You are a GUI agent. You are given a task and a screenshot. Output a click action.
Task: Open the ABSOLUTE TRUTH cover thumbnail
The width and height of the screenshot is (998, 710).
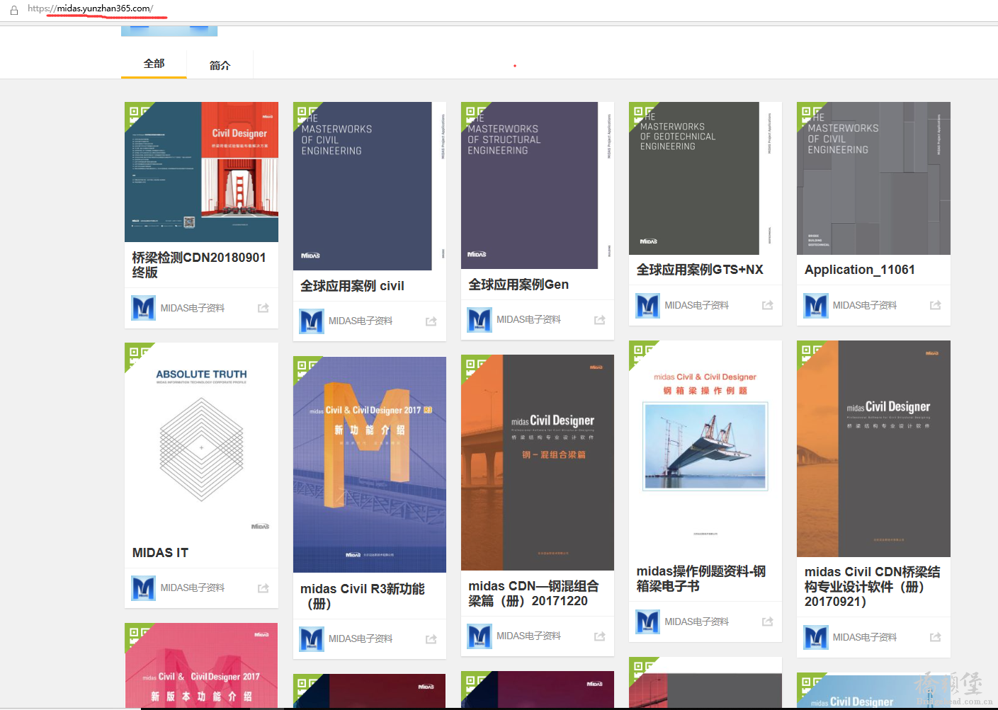(201, 440)
